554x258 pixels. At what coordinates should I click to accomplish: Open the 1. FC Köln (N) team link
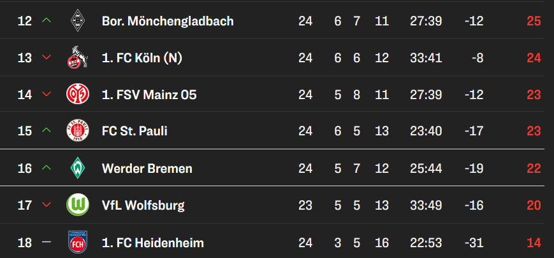142,58
